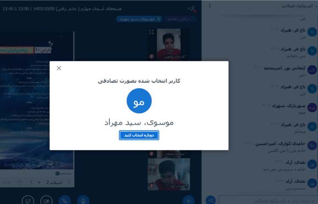Click the send chat message button
Image resolution: width=318 pixels, height=204 pixels.
point(211,200)
